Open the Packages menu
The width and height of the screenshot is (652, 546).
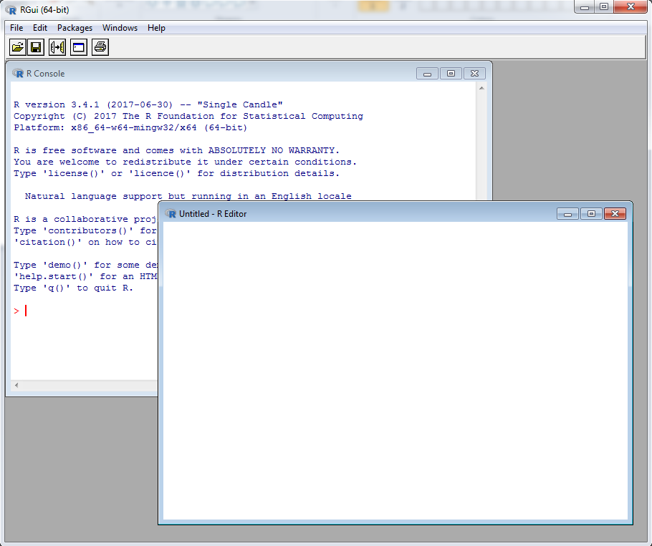[x=75, y=28]
